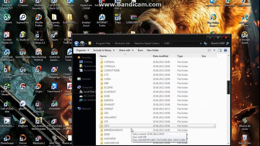Open the CCleaner desktop shortcut
This screenshot has height=146, width=260.
[x=23, y=3]
